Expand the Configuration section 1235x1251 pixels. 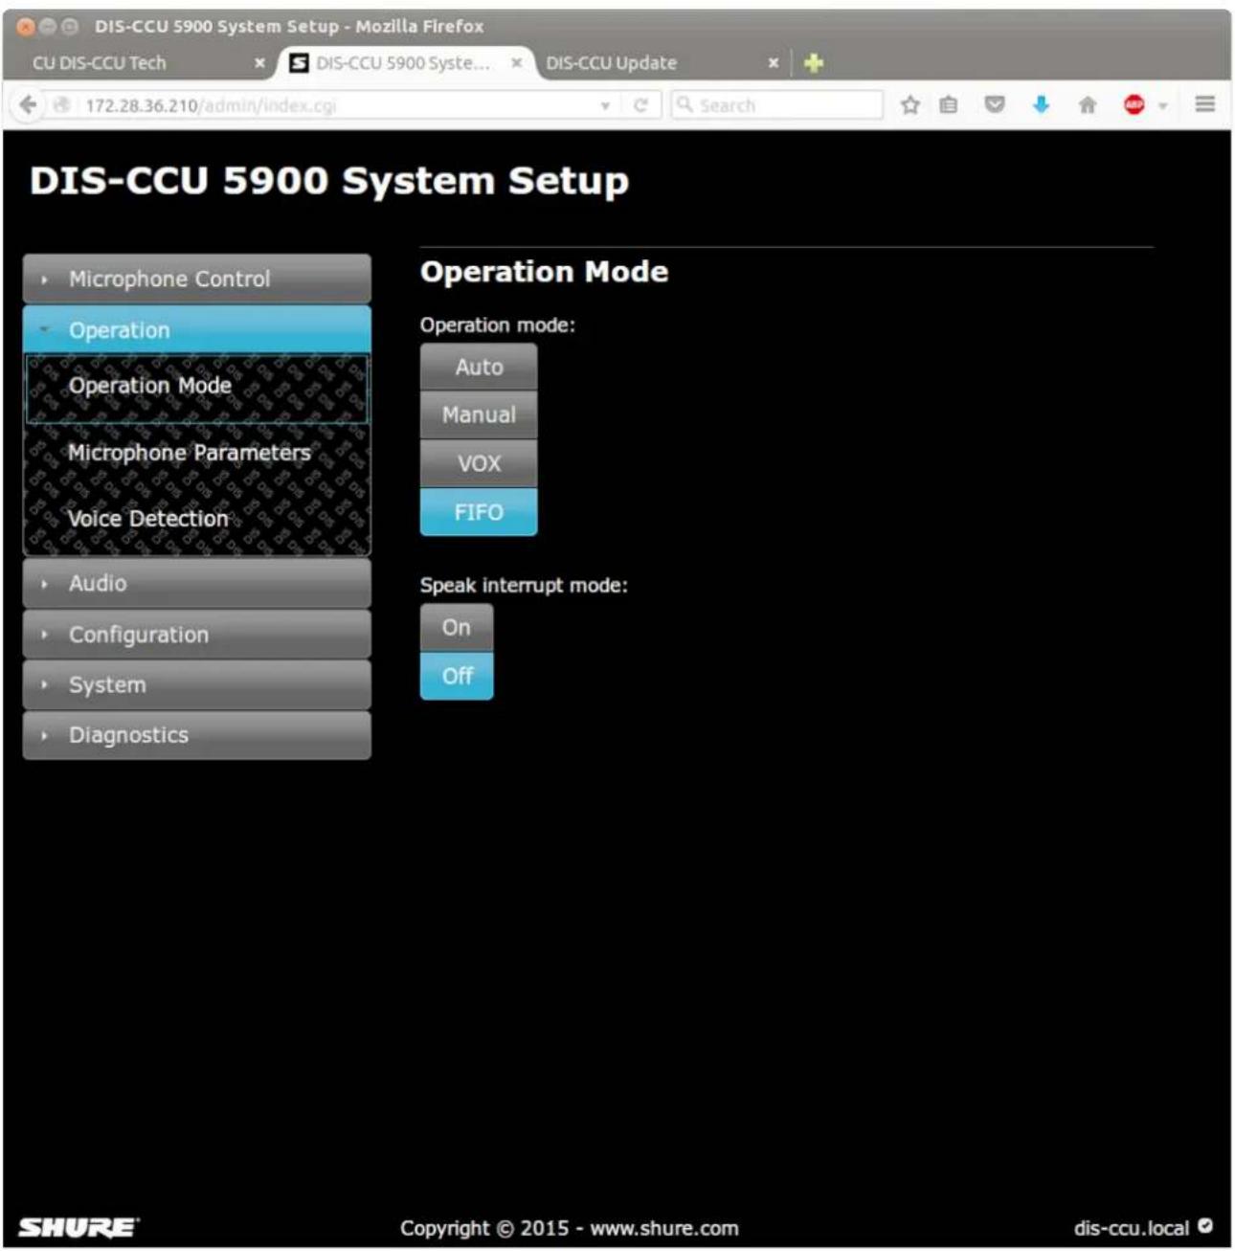[197, 635]
